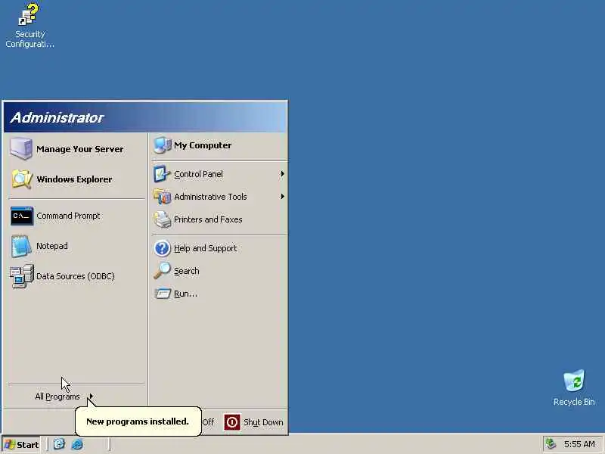This screenshot has width=605, height=454.
Task: Click the Run dialog icon
Action: coord(162,294)
